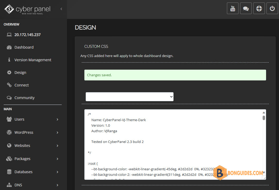Open the chat bubbles community icon

pyautogui.click(x=246, y=8)
